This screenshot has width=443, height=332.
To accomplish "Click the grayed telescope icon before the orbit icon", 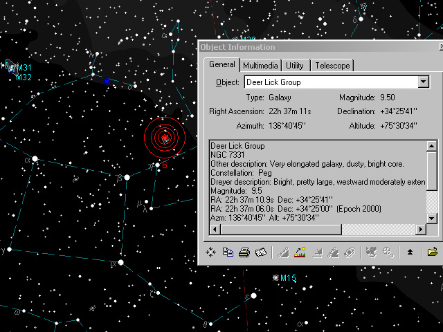I will [334, 252].
